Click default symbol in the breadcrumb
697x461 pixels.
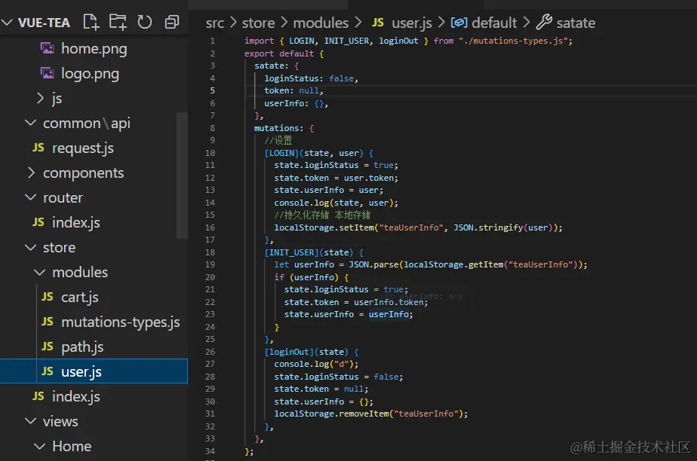coord(494,23)
